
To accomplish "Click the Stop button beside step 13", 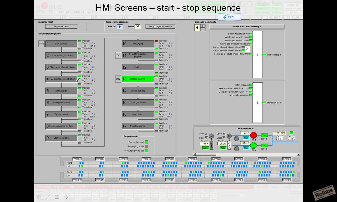I will click(118, 79).
